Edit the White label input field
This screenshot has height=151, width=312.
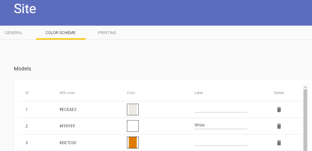[221, 125]
